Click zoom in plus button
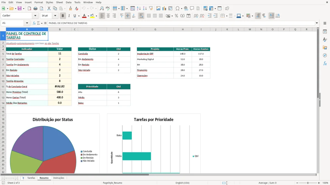 (319, 183)
